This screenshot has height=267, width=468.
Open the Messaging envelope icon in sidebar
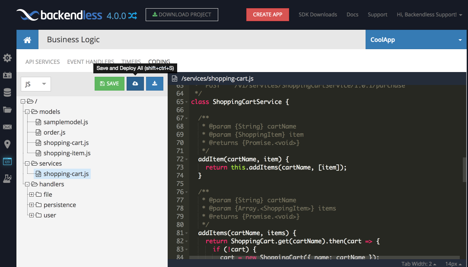point(7,127)
